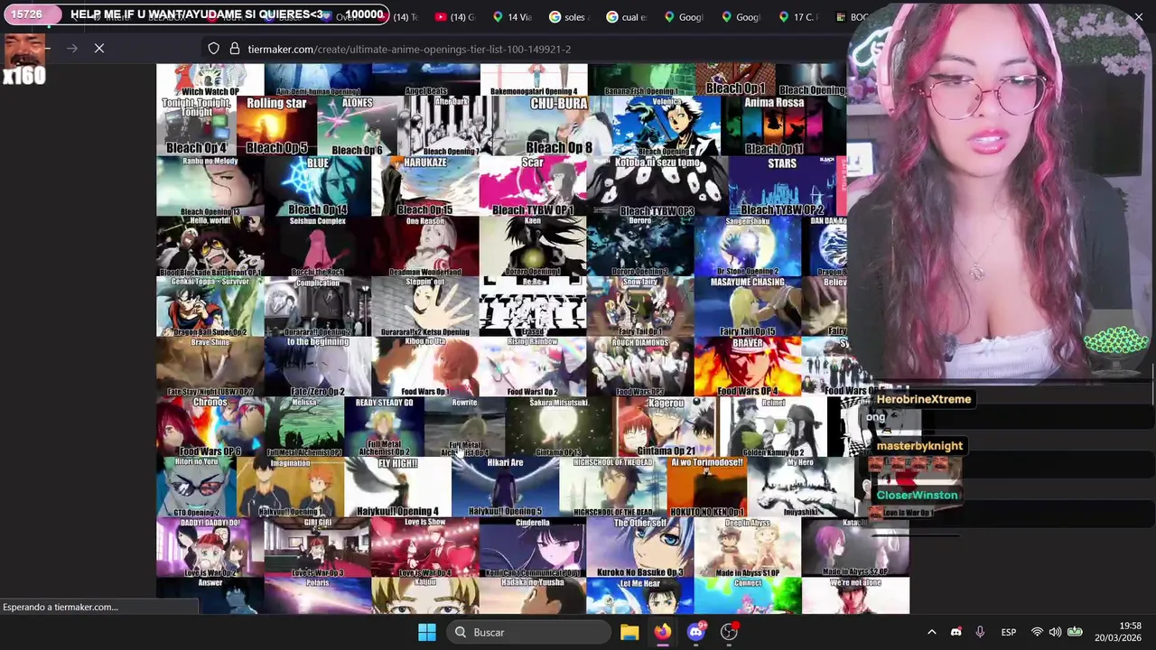The image size is (1156, 650).
Task: Select the Bakemonogatari Opening 4 thumbnail
Action: [x=534, y=79]
